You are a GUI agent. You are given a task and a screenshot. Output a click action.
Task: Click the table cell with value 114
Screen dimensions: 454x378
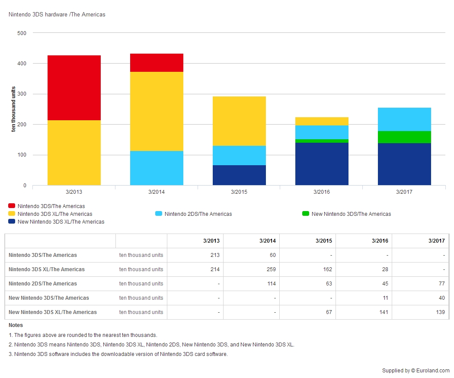click(251, 284)
